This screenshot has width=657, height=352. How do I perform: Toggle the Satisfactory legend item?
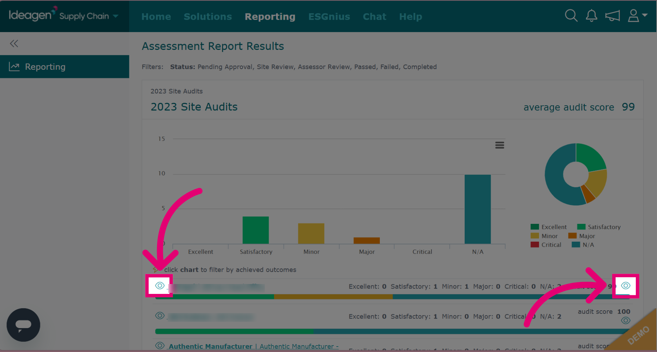click(x=599, y=227)
